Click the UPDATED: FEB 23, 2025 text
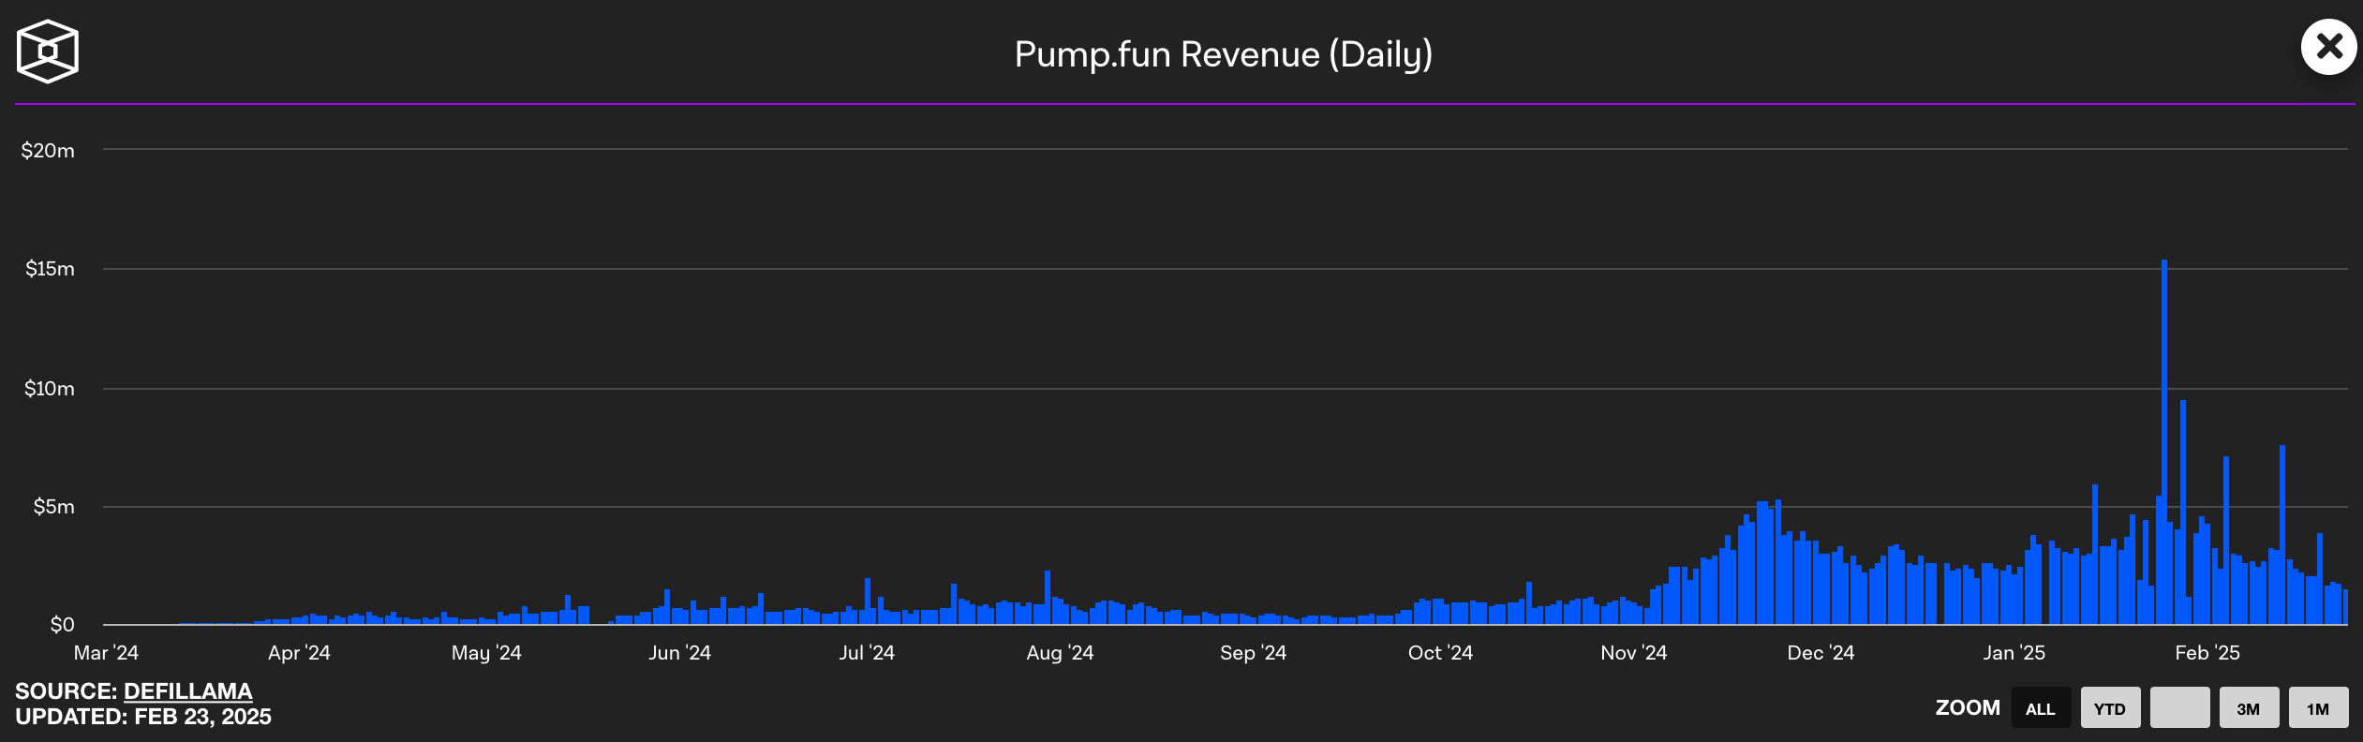The width and height of the screenshot is (2363, 742). point(143,717)
